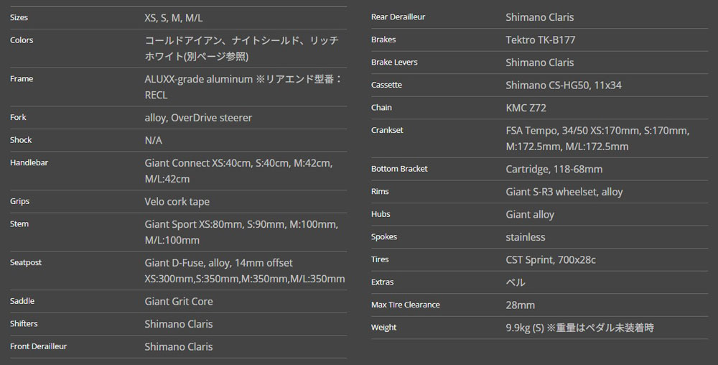Click the Giant Connect handlebar specification
Viewport: 718px width, 365px height.
click(238, 170)
